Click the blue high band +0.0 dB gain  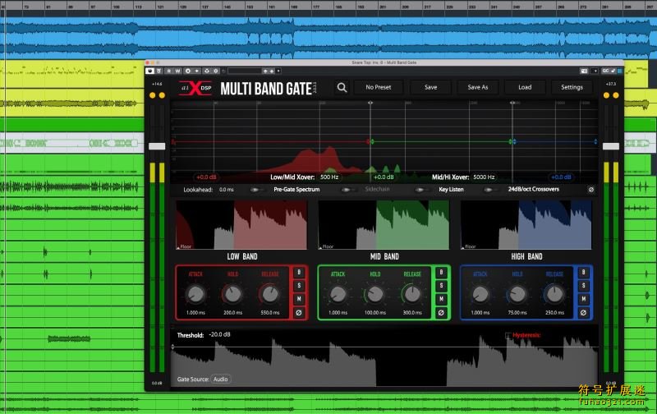[561, 177]
